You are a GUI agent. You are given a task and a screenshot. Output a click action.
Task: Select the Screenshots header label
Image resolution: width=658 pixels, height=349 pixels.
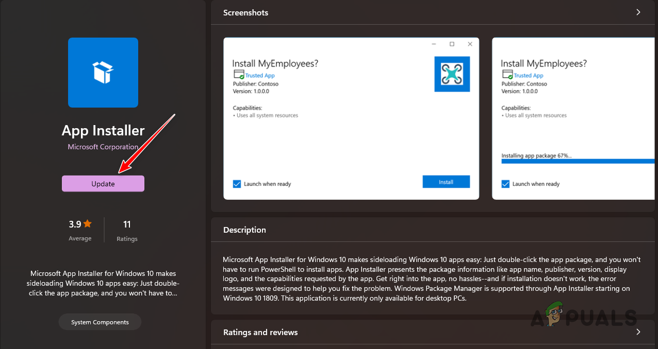point(245,12)
